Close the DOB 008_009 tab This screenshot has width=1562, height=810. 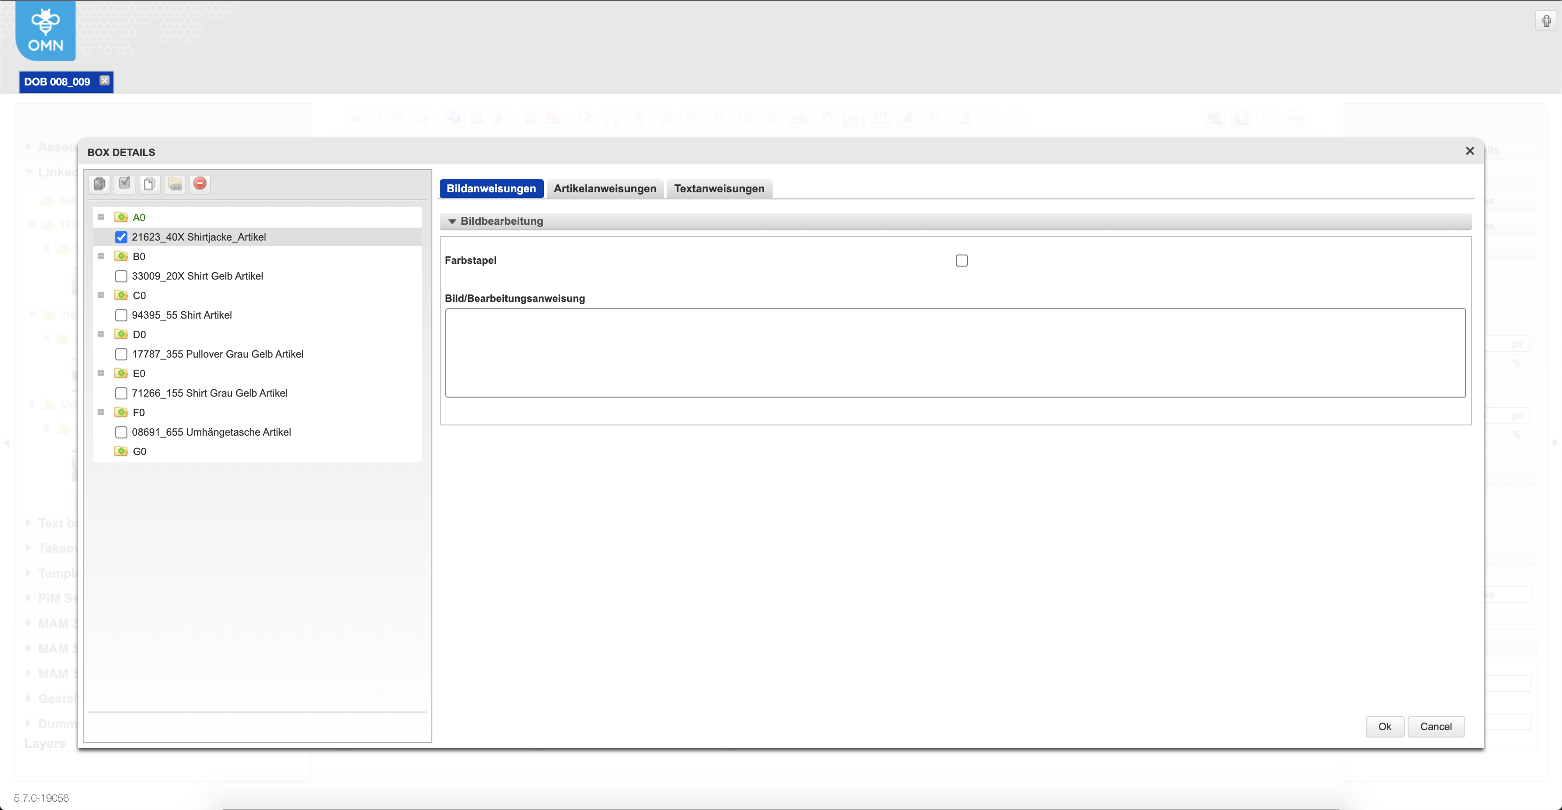pos(105,80)
